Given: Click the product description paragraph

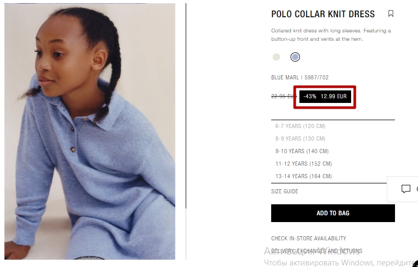Looking at the screenshot, I should coord(331,35).
